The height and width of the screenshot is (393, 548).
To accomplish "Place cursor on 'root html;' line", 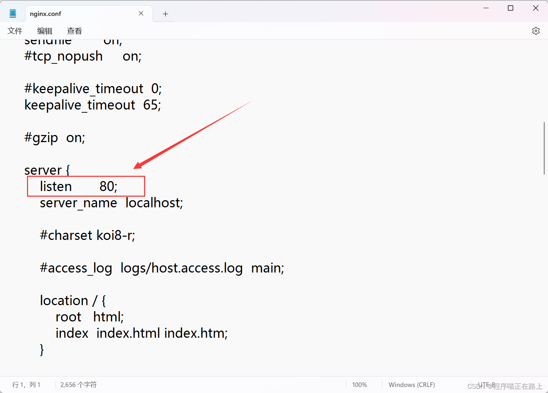I will point(89,317).
